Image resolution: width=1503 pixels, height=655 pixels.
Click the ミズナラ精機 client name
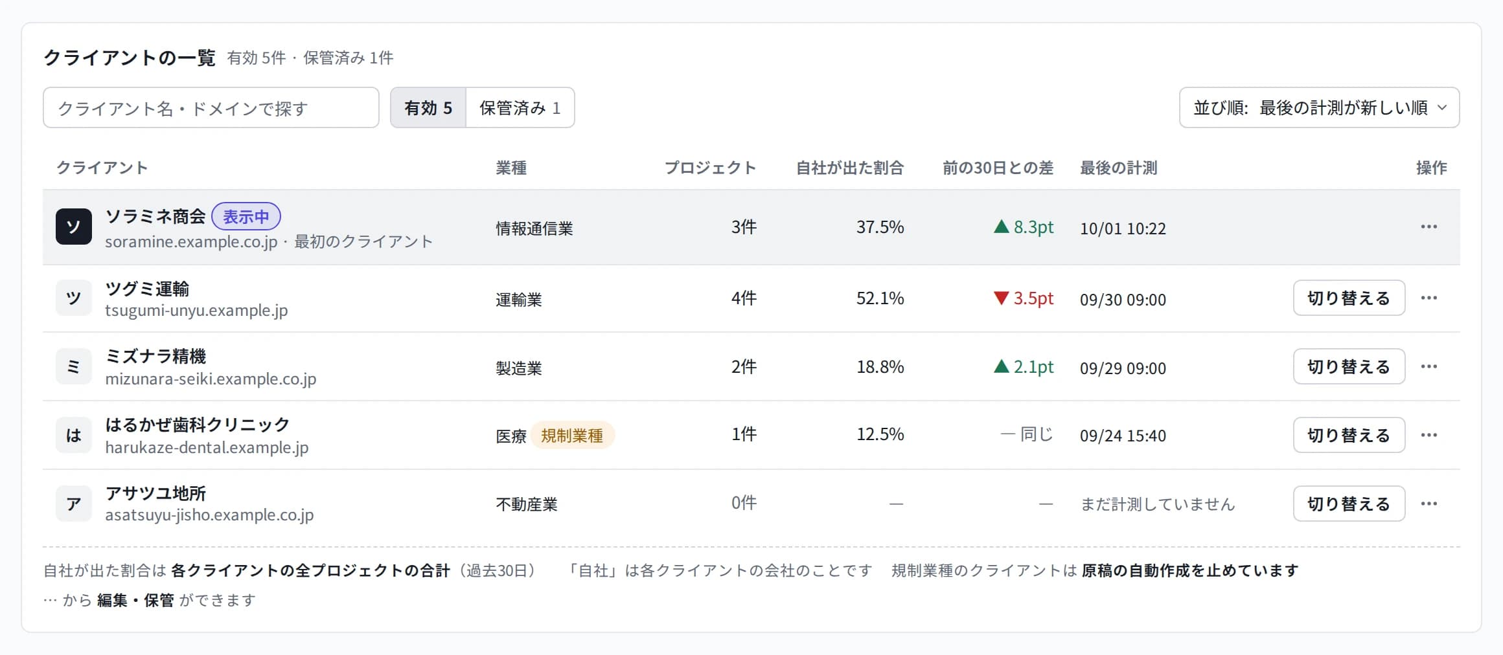[155, 357]
